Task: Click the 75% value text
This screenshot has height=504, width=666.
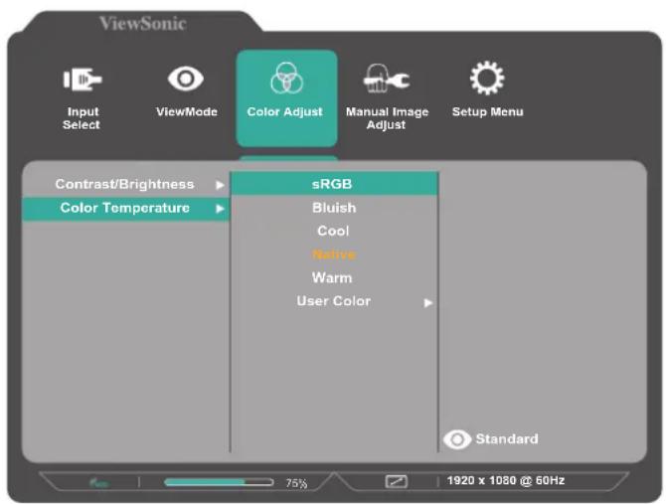Action: pyautogui.click(x=296, y=483)
